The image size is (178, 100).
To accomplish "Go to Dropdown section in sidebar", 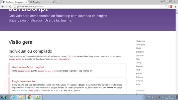I will coord(140,52).
